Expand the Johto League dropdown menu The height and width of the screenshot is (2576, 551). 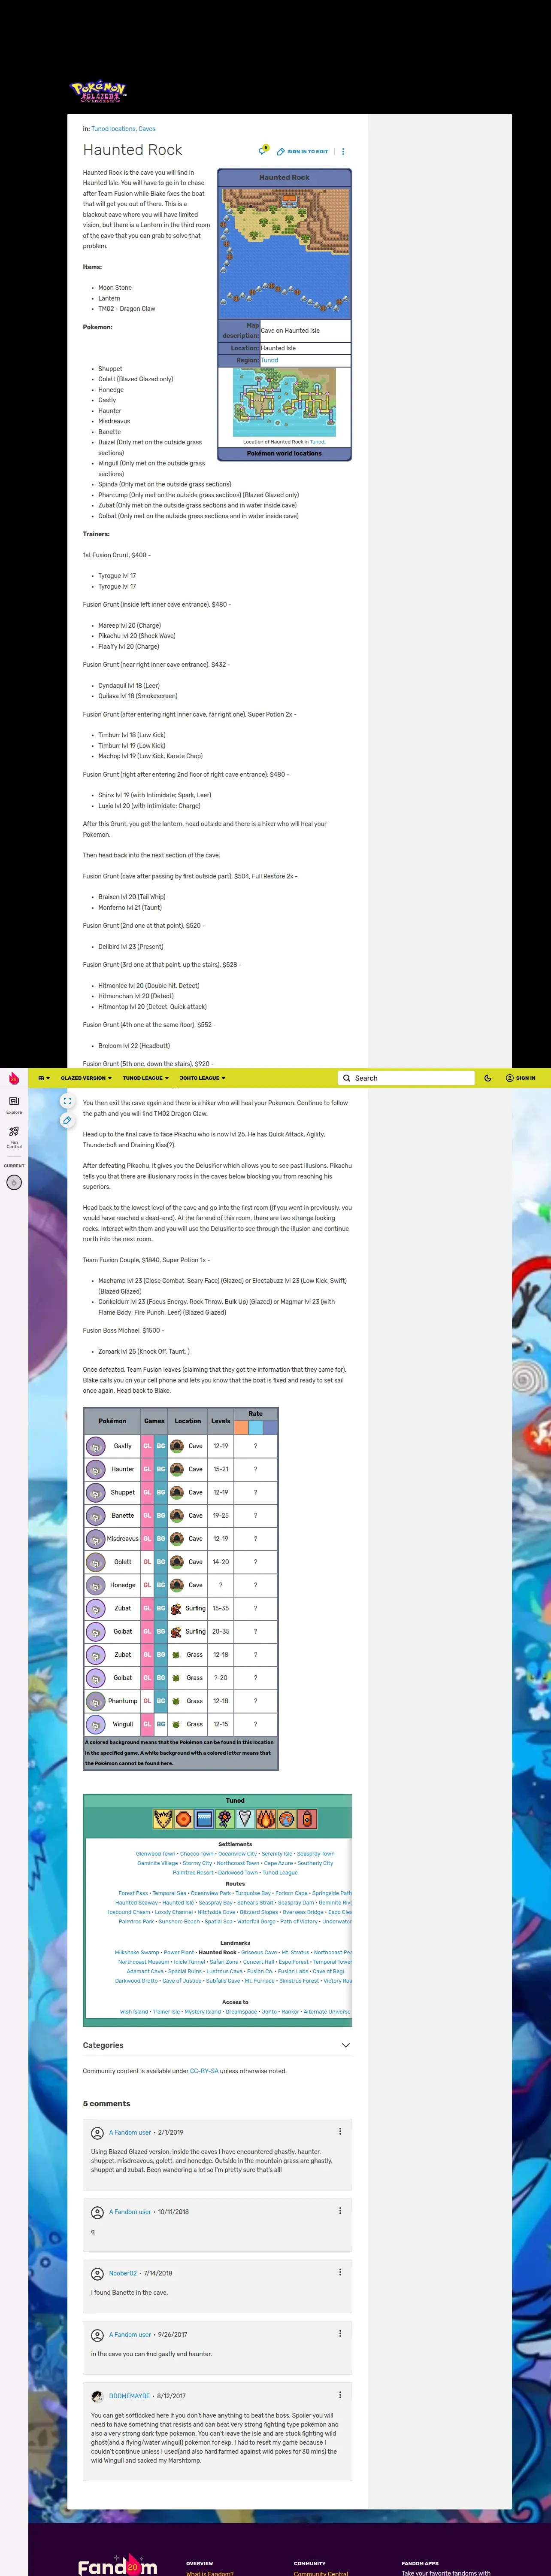tap(202, 1078)
